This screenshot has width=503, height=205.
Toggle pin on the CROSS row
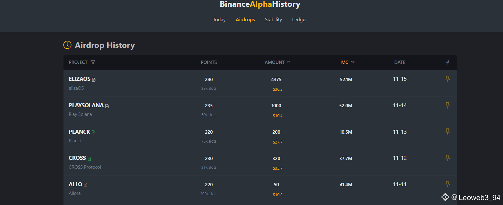point(448,158)
